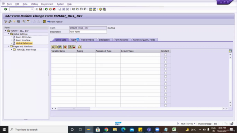Click the Activate matchstick icon
This screenshot has height=133, width=237.
click(x=14, y=21)
